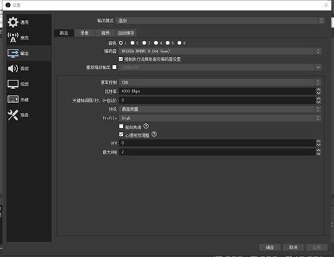Switch to the Recording tab
The image size is (334, 257).
[84, 33]
